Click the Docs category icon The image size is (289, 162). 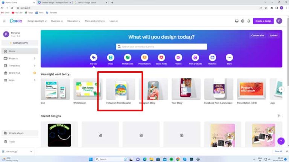pos(111,57)
